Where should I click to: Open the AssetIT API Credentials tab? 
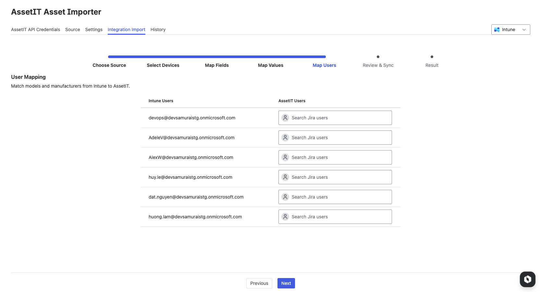click(35, 30)
